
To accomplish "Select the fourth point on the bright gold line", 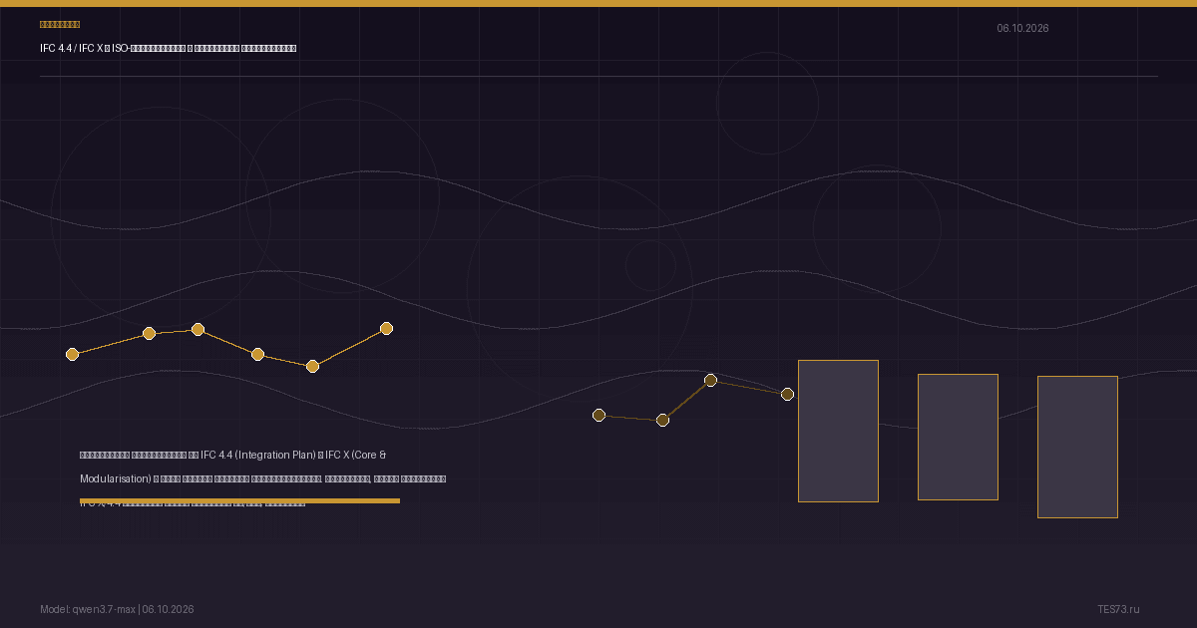I will (257, 354).
